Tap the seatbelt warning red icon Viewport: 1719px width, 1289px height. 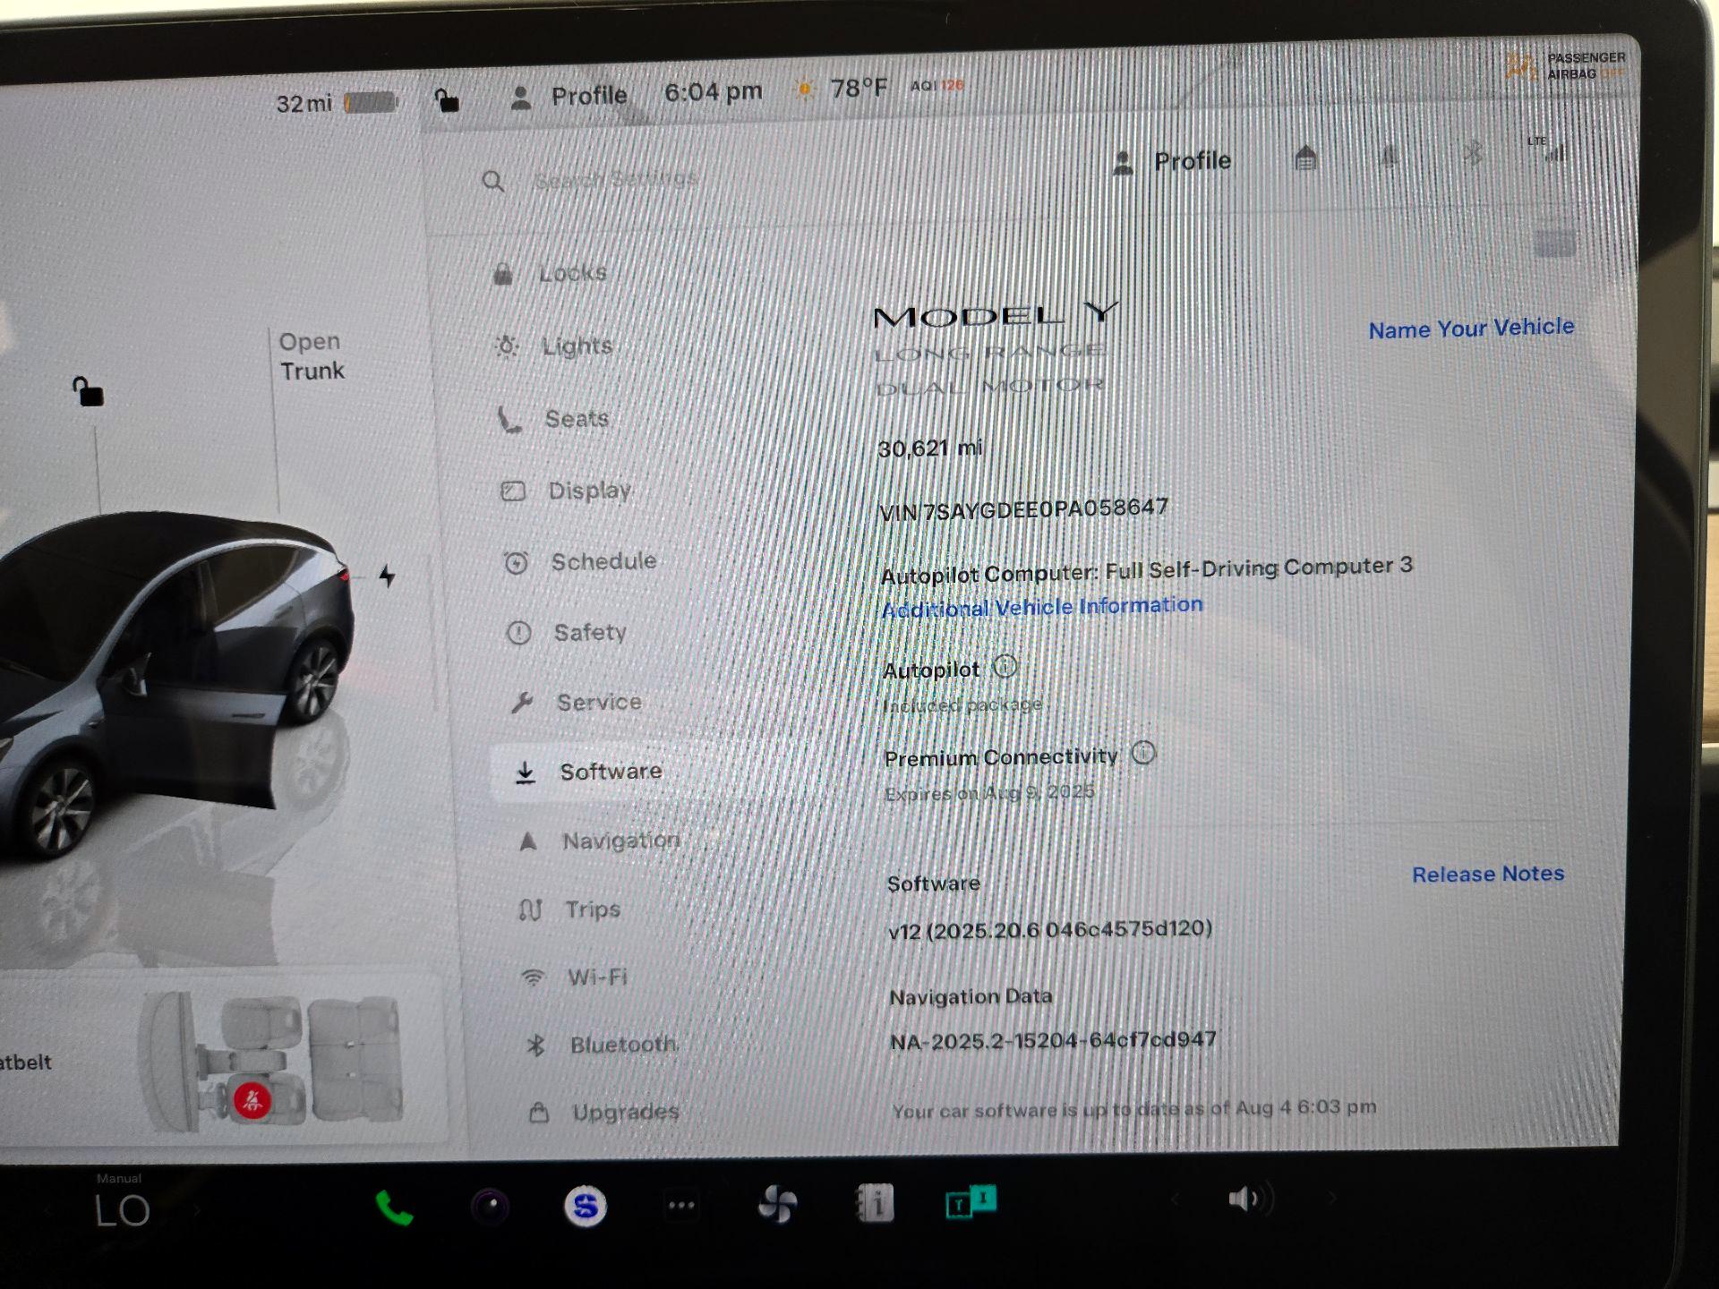(x=252, y=1099)
